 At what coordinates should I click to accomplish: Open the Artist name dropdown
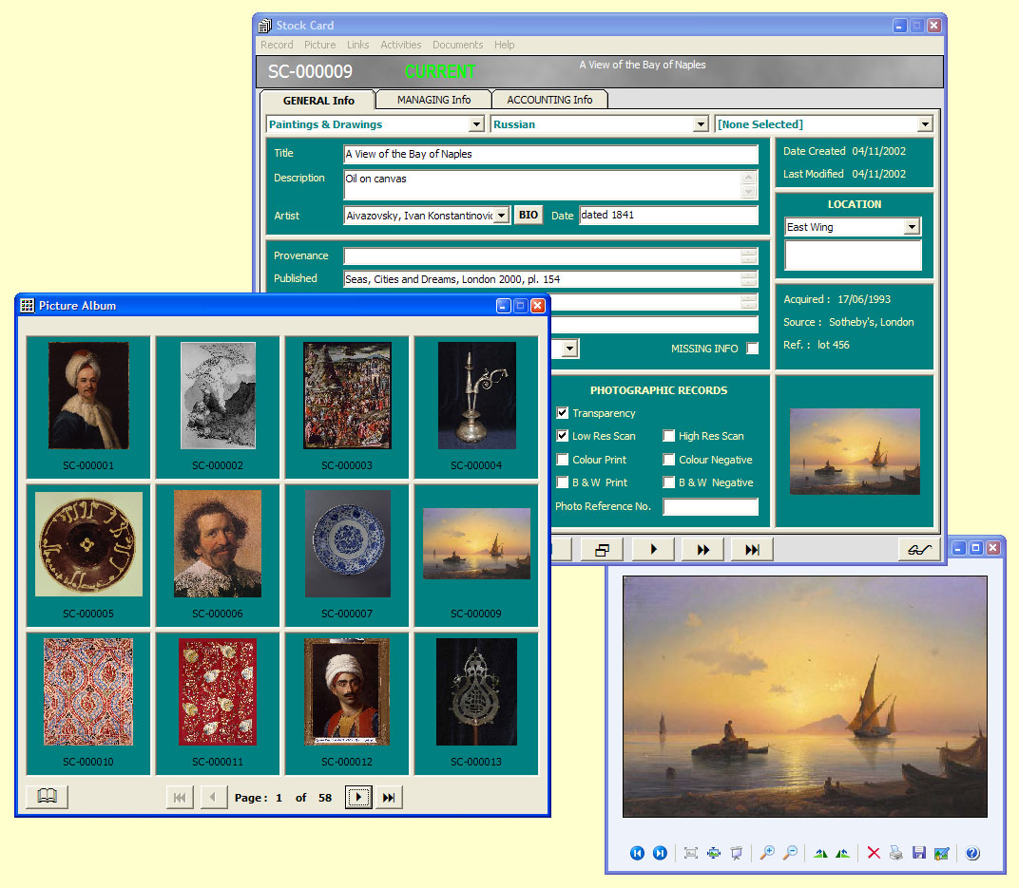pyautogui.click(x=501, y=216)
